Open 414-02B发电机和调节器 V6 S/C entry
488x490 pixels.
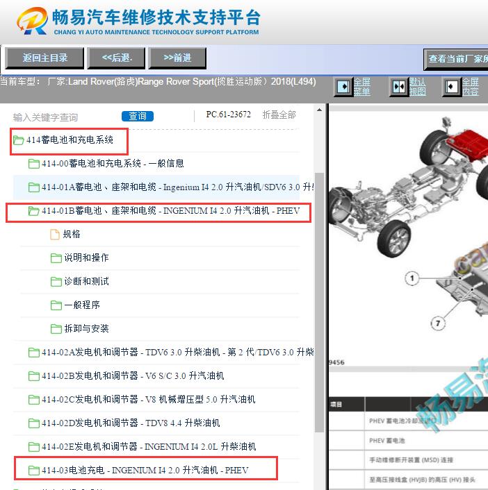133,375
